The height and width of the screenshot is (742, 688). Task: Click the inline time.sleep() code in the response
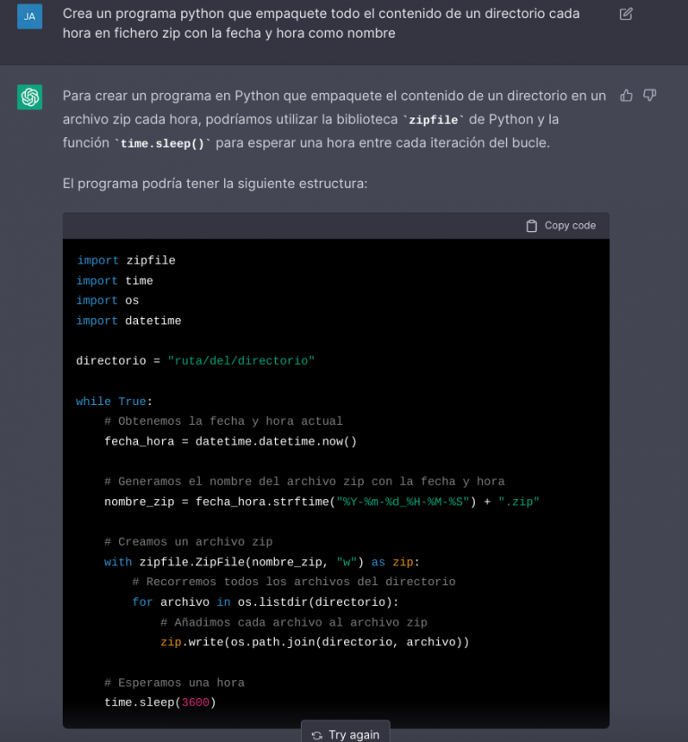point(161,143)
